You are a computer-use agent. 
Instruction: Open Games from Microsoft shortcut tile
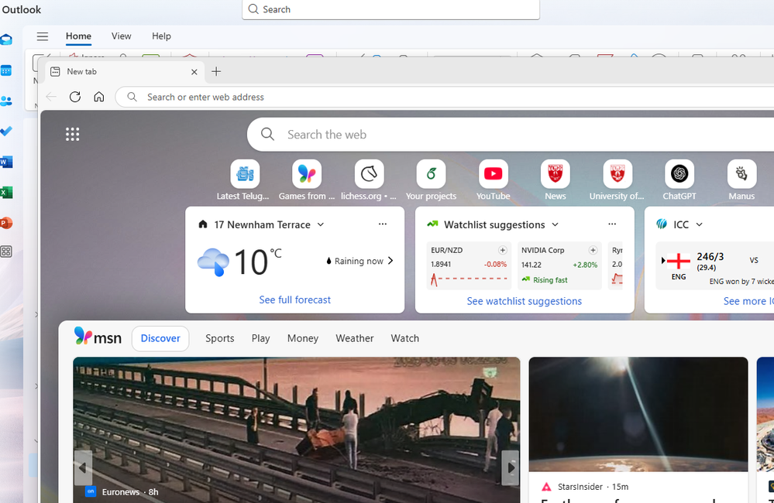[x=307, y=180]
